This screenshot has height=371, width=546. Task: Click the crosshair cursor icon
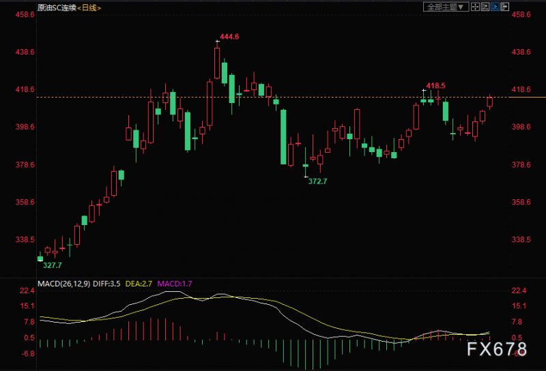pyautogui.click(x=475, y=7)
